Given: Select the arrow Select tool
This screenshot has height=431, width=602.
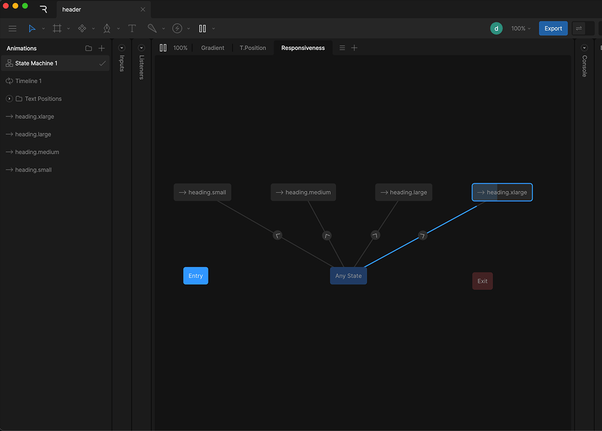Looking at the screenshot, I should [x=31, y=29].
